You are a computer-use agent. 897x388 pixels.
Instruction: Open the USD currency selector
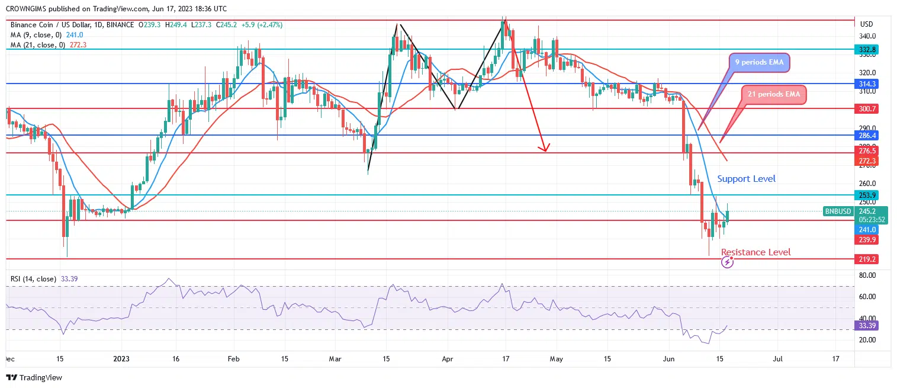[866, 24]
